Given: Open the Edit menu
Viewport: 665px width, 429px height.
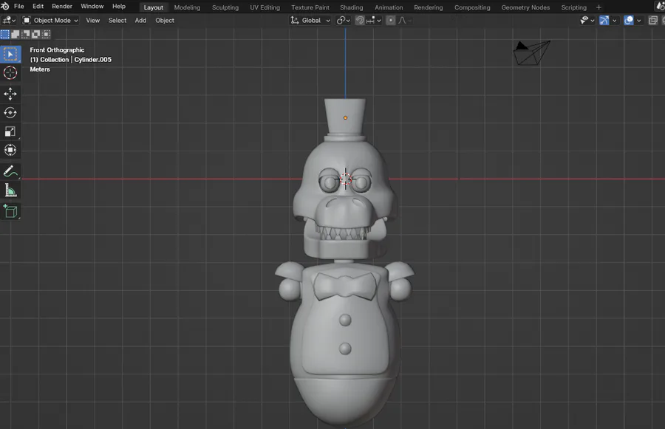Looking at the screenshot, I should click(x=38, y=7).
